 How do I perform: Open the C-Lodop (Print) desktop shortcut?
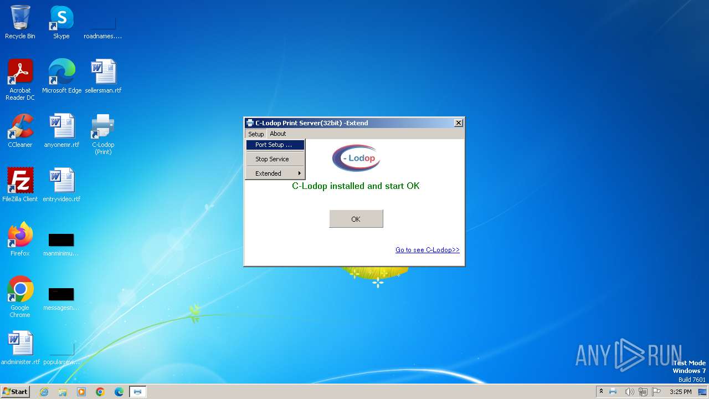(103, 134)
